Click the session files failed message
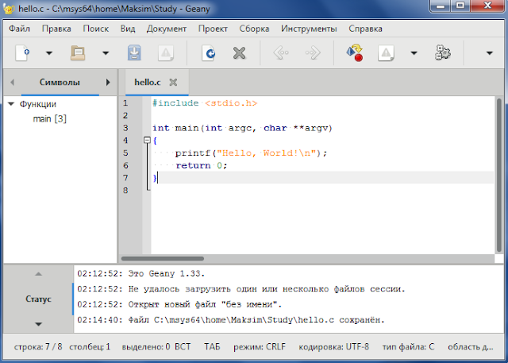The width and height of the screenshot is (508, 363). [241, 289]
